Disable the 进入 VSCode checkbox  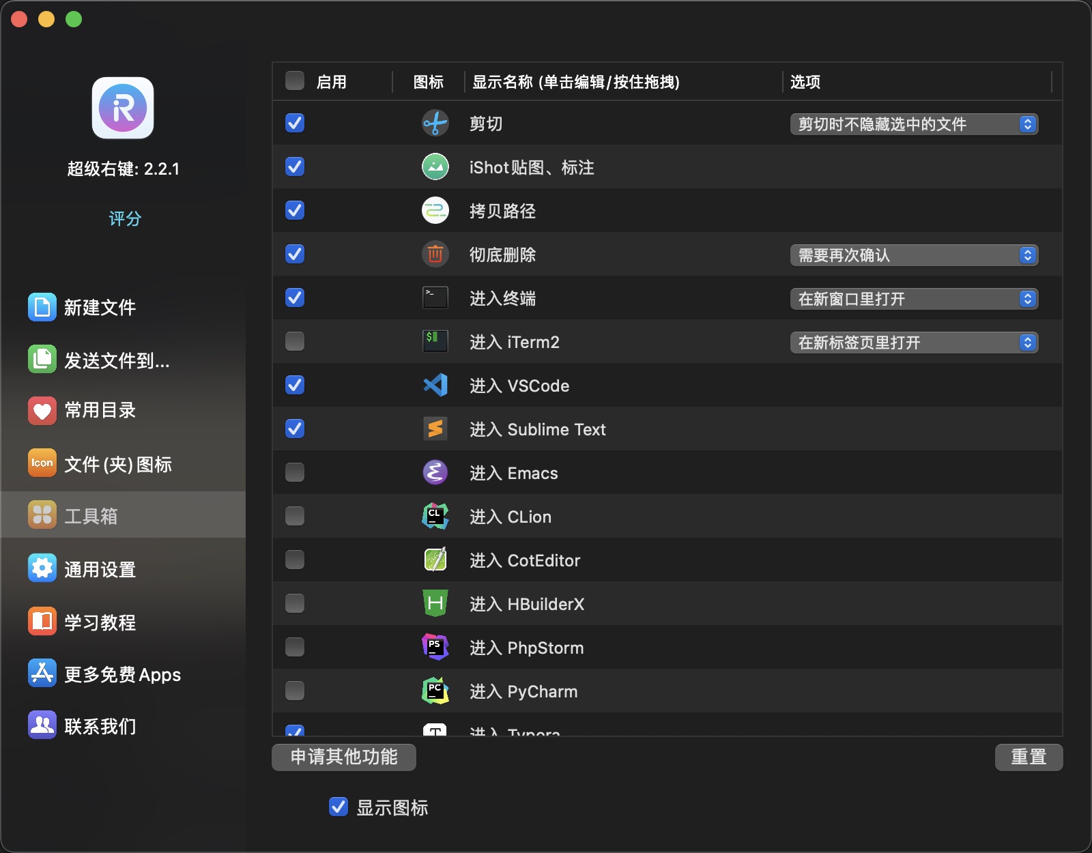[295, 385]
